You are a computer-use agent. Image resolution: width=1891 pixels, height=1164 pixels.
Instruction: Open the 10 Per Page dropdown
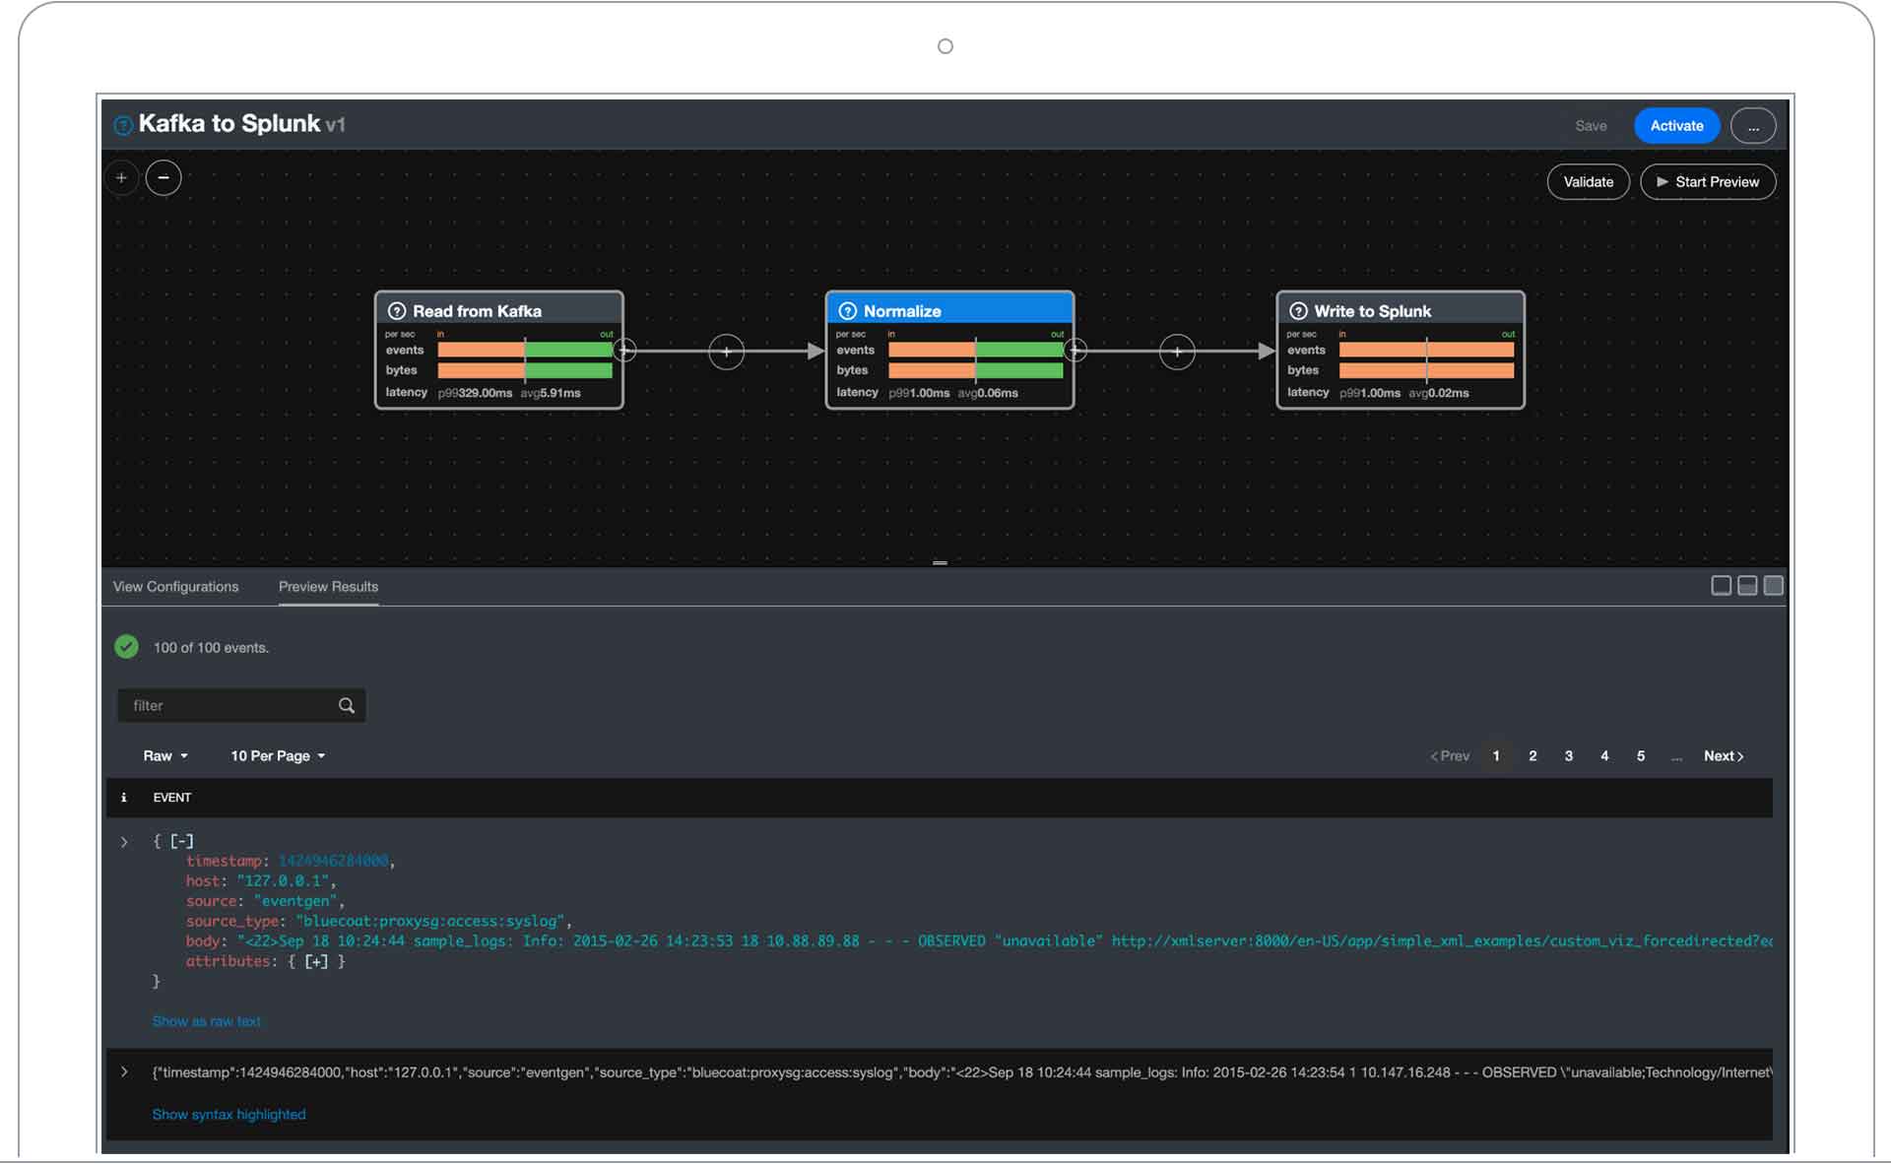coord(278,756)
